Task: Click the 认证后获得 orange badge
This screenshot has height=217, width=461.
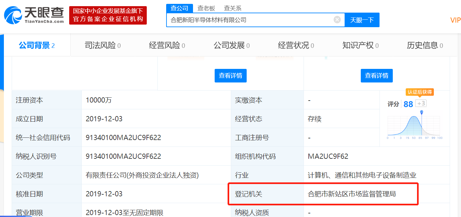Action: coord(420,92)
